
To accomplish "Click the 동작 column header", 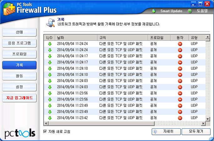I will tap(180, 38).
